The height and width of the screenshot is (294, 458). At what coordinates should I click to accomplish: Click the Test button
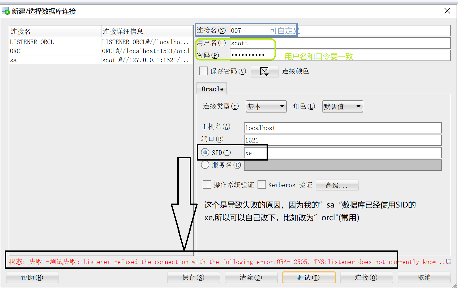coord(309,277)
